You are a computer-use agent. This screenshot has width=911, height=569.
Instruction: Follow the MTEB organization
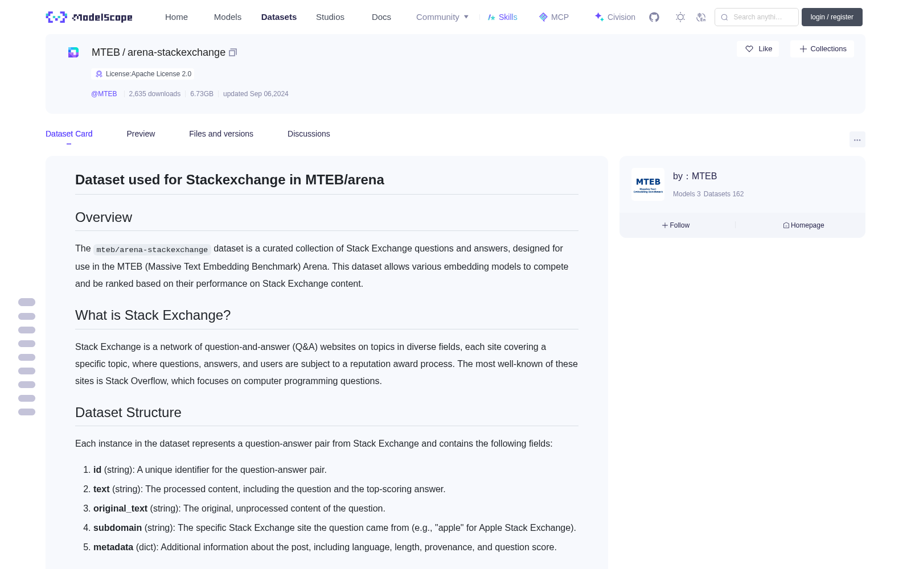coord(676,225)
